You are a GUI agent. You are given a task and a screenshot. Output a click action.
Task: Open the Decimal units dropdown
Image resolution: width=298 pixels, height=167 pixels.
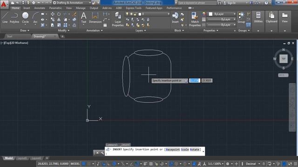(252, 164)
